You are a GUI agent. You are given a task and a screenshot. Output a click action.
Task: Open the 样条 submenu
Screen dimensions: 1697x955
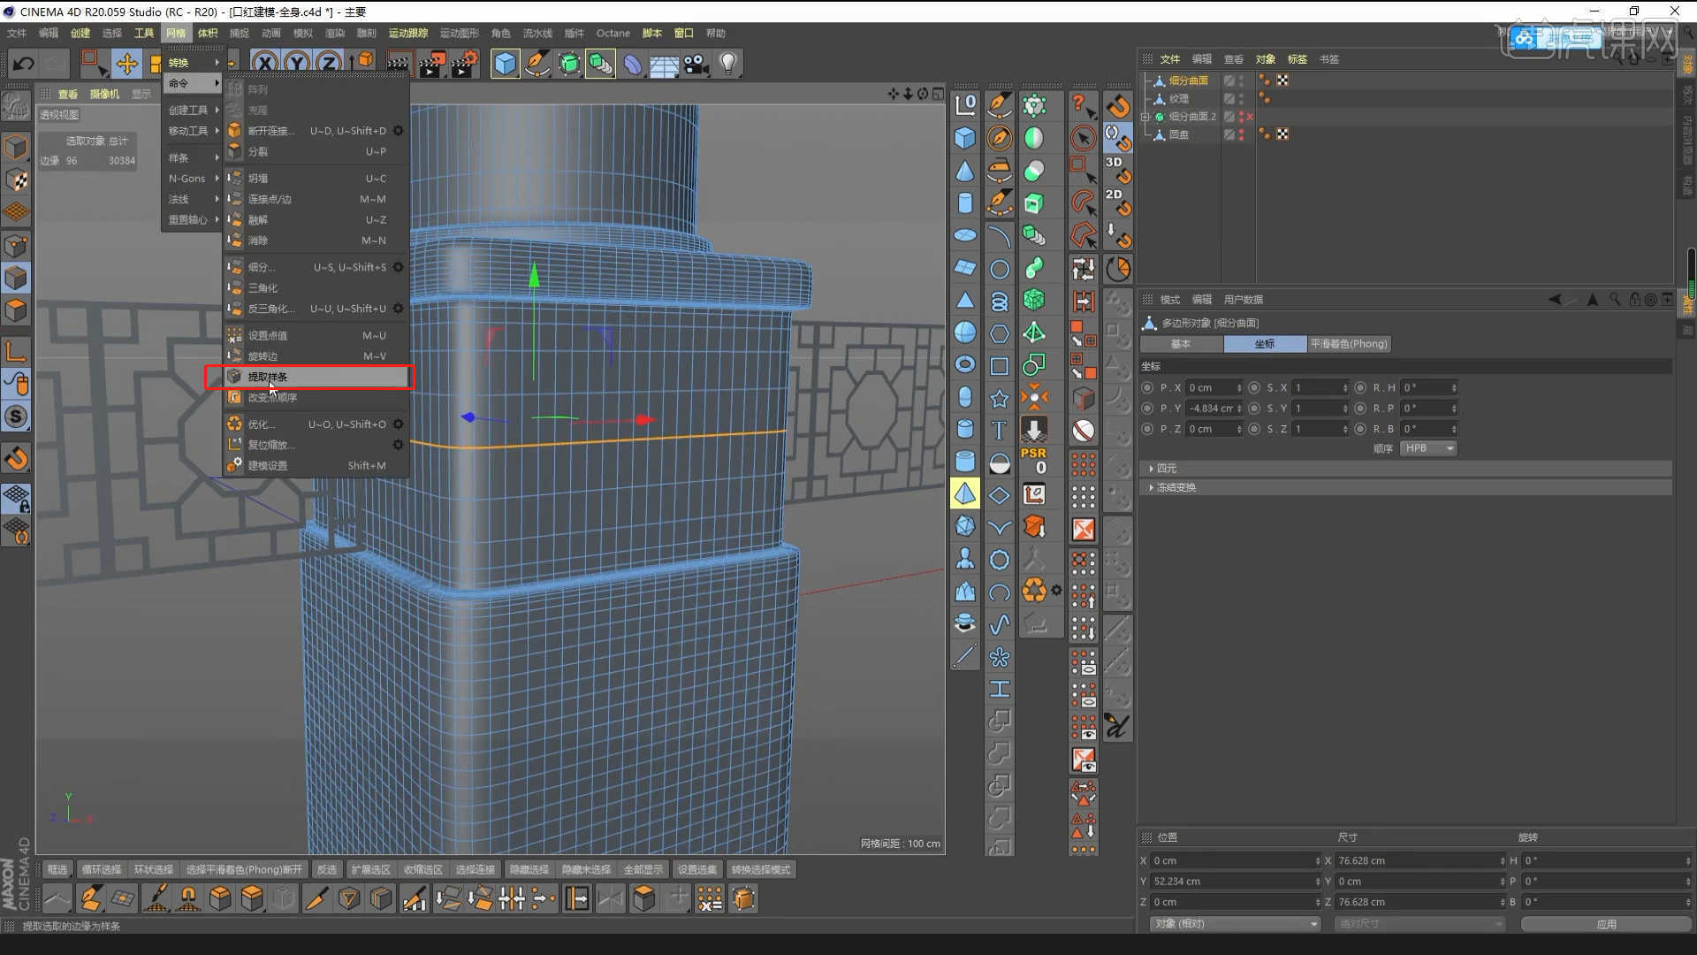(x=193, y=157)
